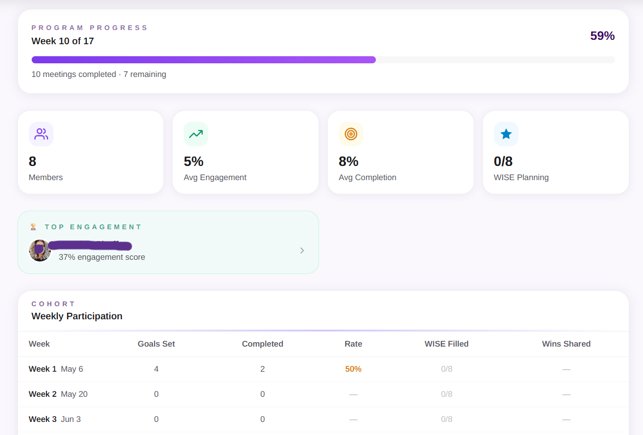Click the top engagement member avatar photo
Screen dimensions: 643x435
40,251
